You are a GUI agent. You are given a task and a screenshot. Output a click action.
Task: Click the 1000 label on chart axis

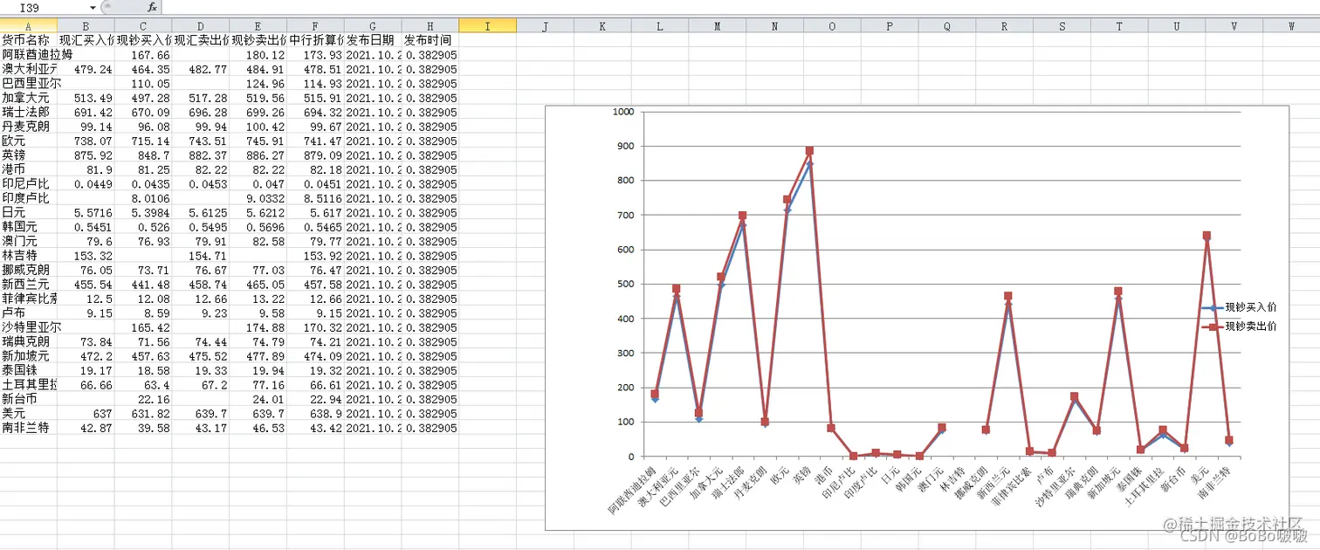[622, 112]
